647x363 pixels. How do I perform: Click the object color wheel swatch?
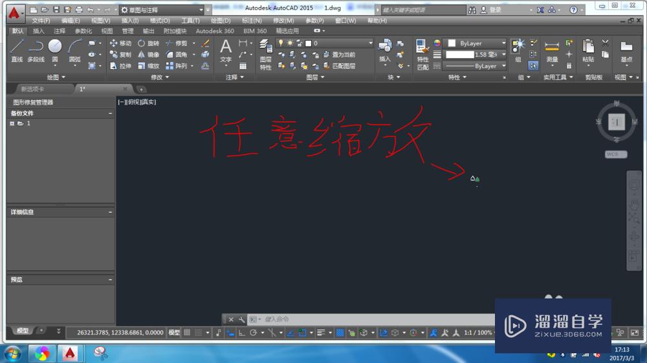[x=437, y=43]
